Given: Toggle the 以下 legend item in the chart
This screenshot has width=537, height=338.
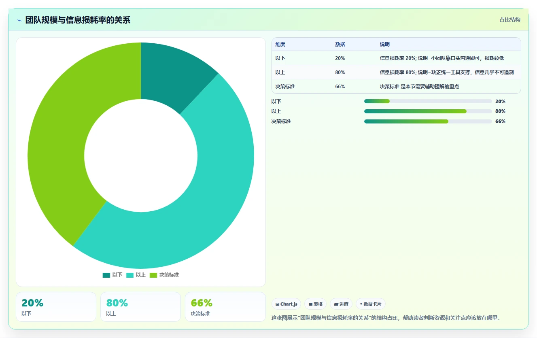Looking at the screenshot, I should (112, 275).
